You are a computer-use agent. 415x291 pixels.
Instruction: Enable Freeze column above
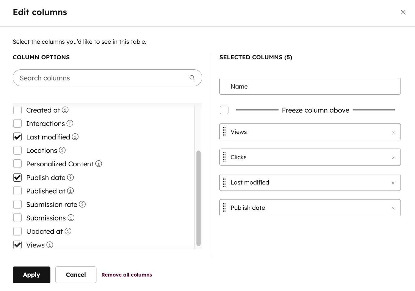pyautogui.click(x=224, y=110)
